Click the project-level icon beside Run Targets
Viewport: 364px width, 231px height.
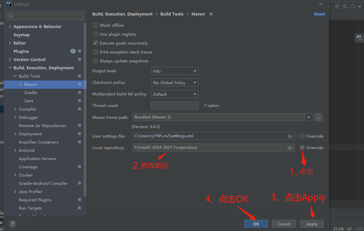[x=79, y=208]
